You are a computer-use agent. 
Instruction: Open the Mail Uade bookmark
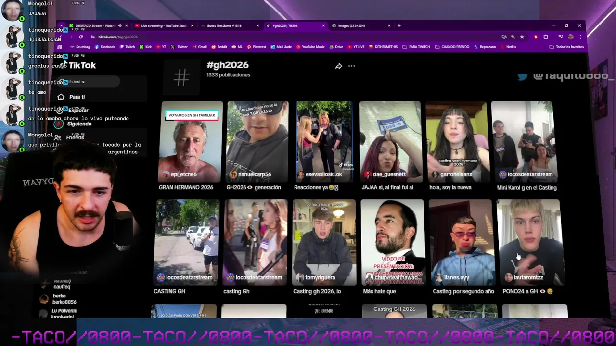[281, 47]
